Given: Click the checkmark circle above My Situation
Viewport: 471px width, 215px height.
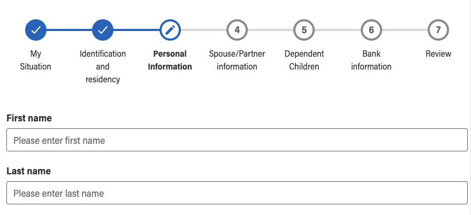Looking at the screenshot, I should pos(36,30).
